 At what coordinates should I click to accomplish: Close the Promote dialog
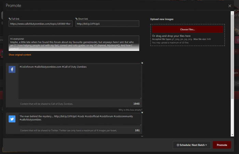click(x=230, y=6)
